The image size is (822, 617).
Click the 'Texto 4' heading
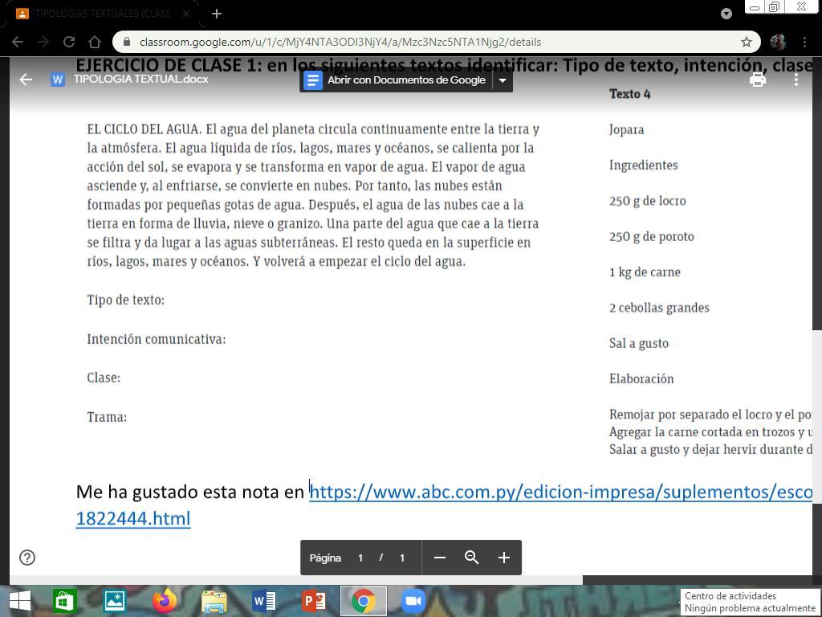[x=629, y=94]
